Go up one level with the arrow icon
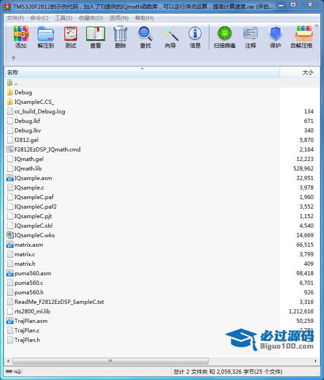 (14, 58)
